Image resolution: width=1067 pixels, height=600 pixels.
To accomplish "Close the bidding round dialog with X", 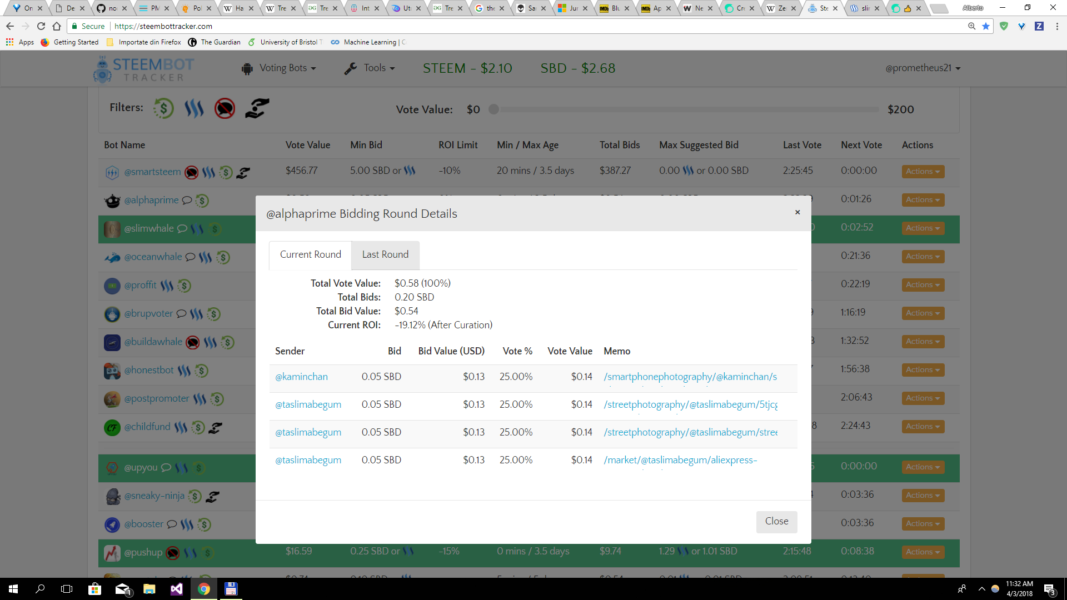I will [x=797, y=212].
